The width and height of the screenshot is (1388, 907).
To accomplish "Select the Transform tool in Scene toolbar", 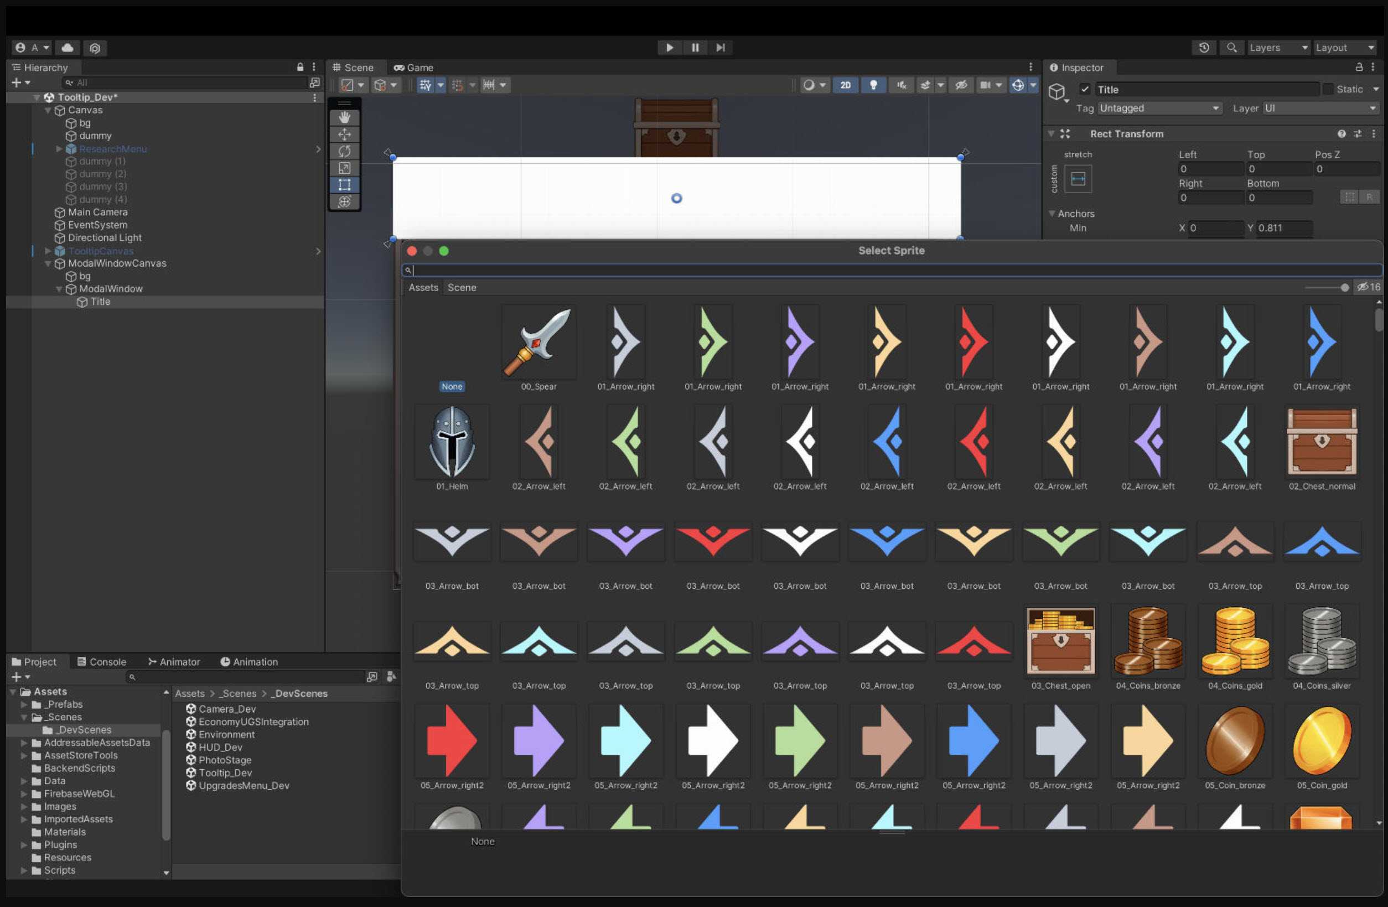I will [344, 202].
